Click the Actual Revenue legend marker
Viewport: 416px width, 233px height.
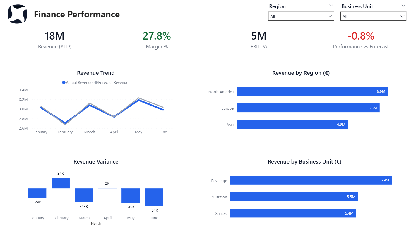click(64, 83)
